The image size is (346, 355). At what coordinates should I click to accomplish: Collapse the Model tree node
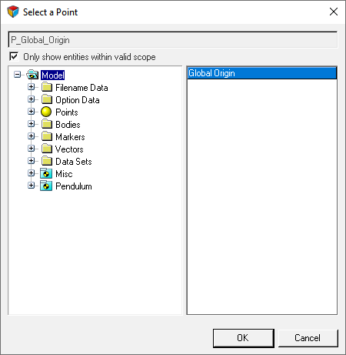(x=17, y=75)
